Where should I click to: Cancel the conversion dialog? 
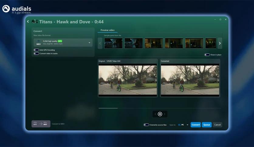(x=217, y=125)
